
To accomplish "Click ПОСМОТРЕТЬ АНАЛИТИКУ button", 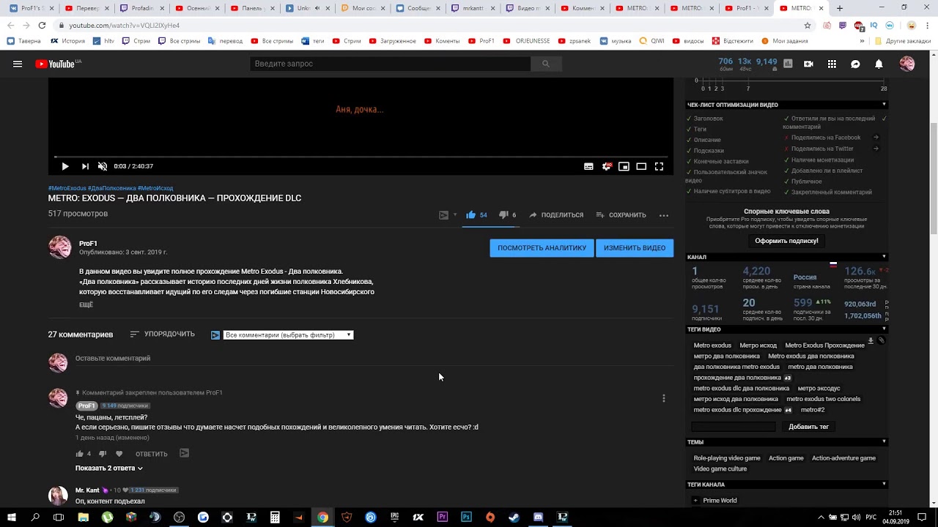I will point(542,248).
